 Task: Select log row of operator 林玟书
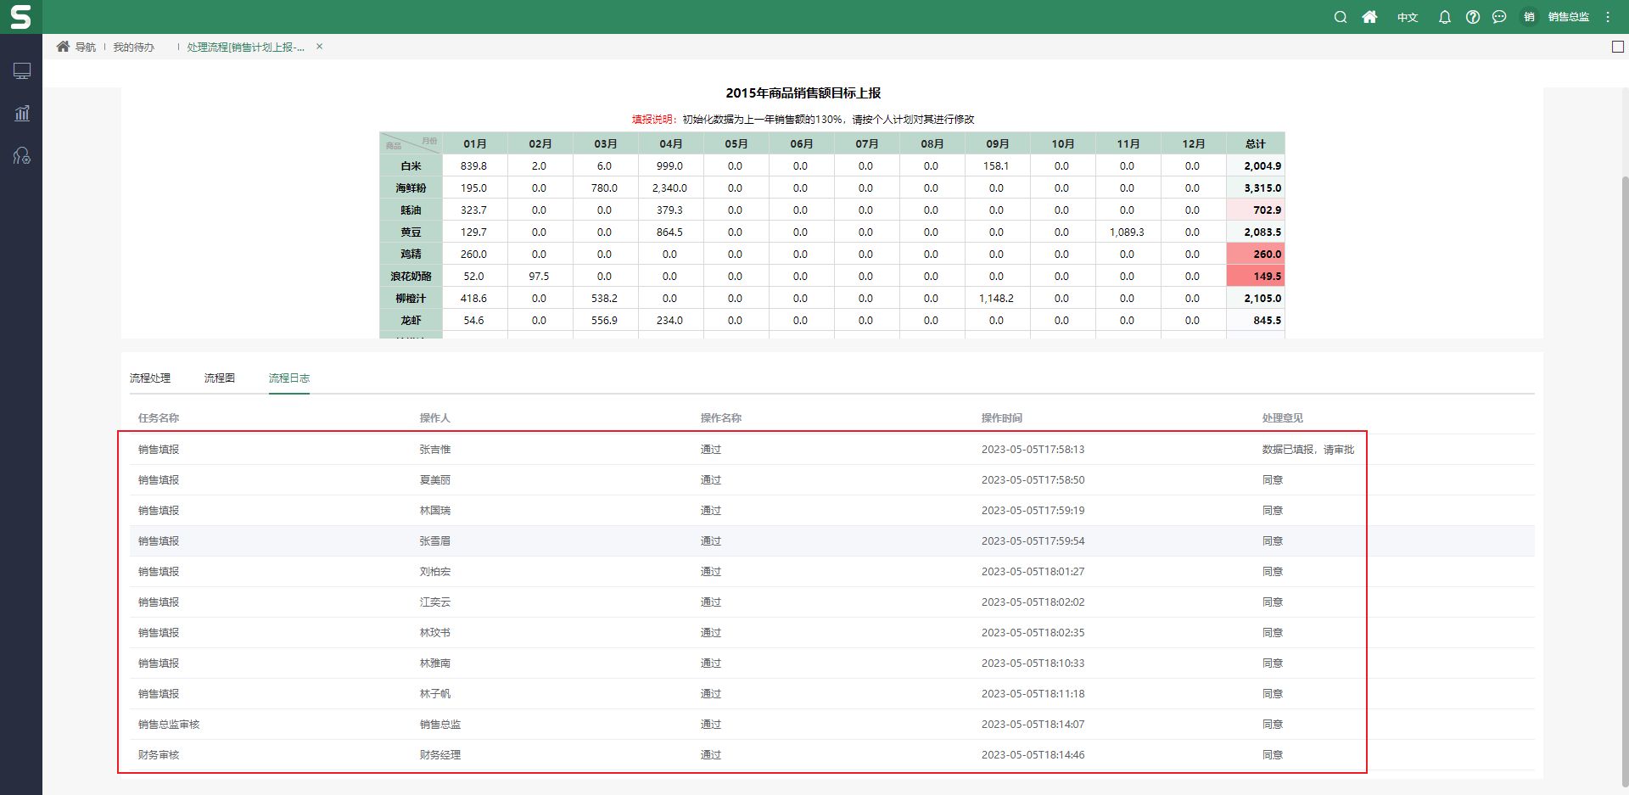coord(832,633)
